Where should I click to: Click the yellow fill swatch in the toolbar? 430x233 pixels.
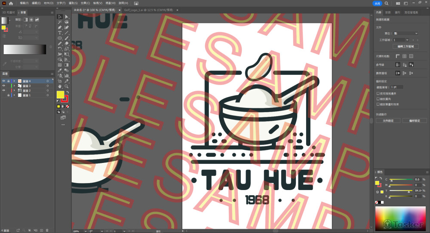coord(60,94)
